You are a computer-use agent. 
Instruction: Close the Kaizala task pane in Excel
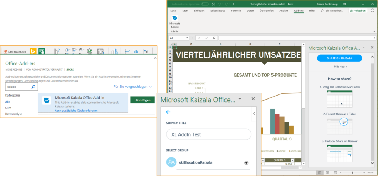(x=372, y=47)
